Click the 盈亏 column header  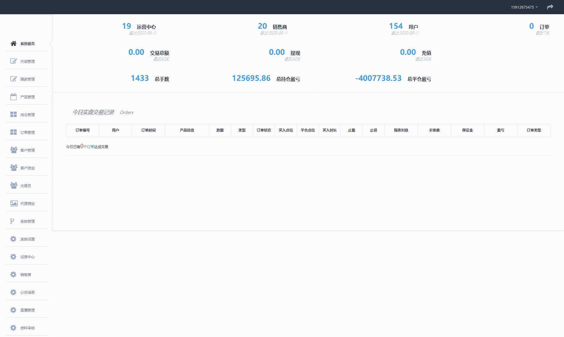tap(501, 130)
